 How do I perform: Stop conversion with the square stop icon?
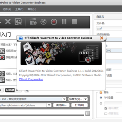coord(75,22)
